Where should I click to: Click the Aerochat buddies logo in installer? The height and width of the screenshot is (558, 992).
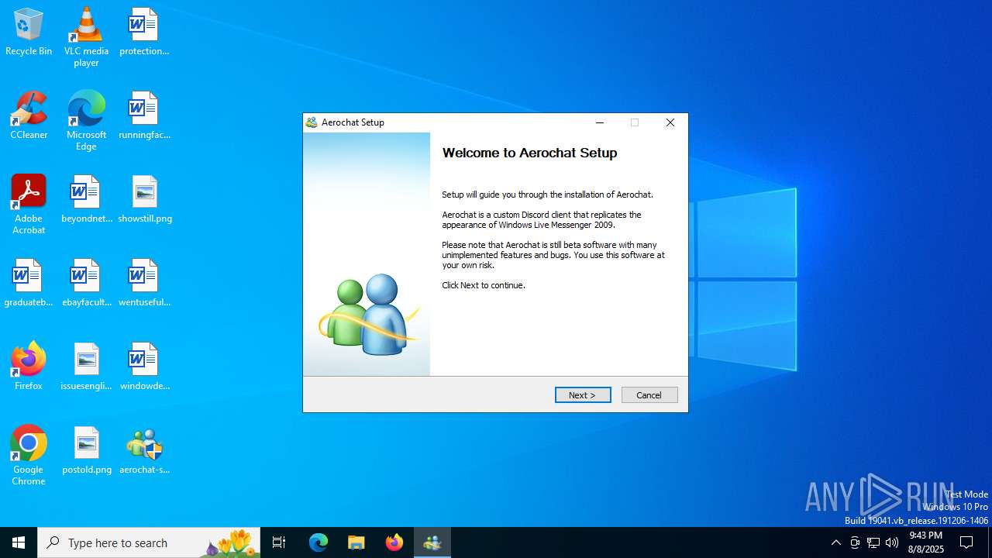tap(370, 315)
